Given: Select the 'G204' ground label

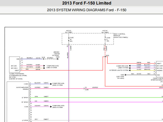Looking at the screenshot, I should (x=58, y=57).
